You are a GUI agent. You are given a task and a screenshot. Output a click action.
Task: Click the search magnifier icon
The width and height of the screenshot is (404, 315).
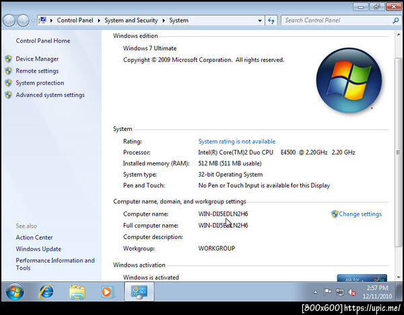pos(396,21)
